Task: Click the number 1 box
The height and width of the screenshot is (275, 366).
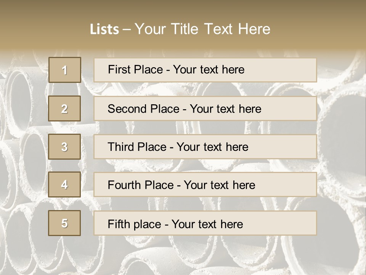Action: (x=65, y=70)
